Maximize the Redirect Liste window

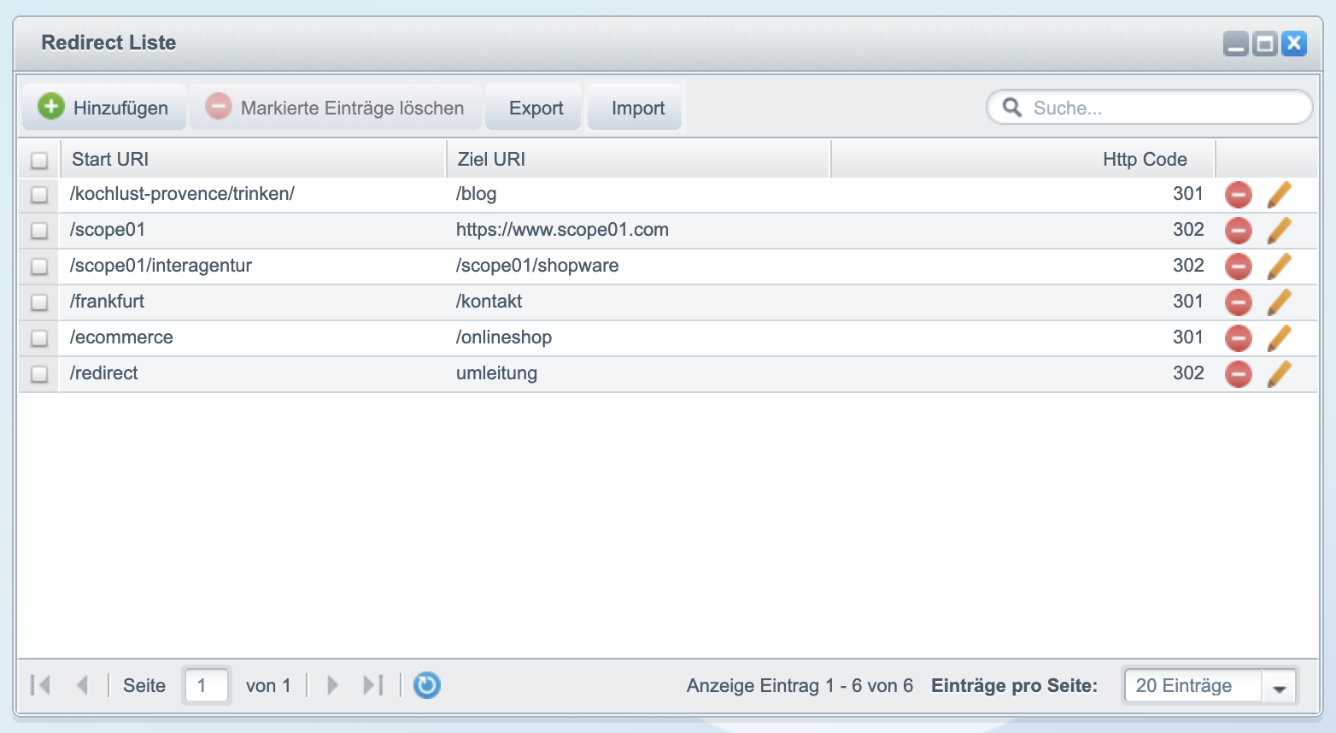[1265, 44]
